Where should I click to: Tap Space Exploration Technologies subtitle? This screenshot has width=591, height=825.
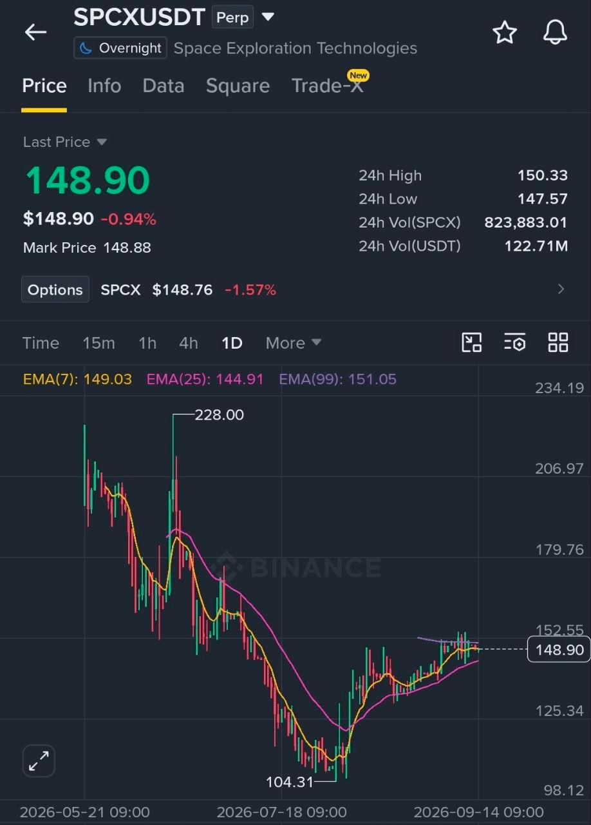point(295,48)
